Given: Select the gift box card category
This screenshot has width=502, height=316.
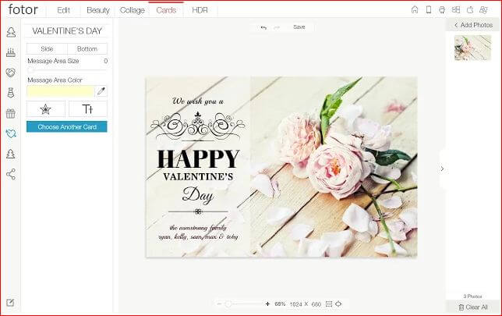Looking at the screenshot, I should [11, 113].
